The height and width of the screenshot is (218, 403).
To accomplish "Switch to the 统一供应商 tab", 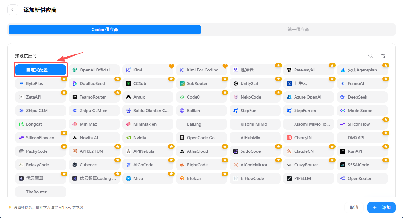I will 298,30.
